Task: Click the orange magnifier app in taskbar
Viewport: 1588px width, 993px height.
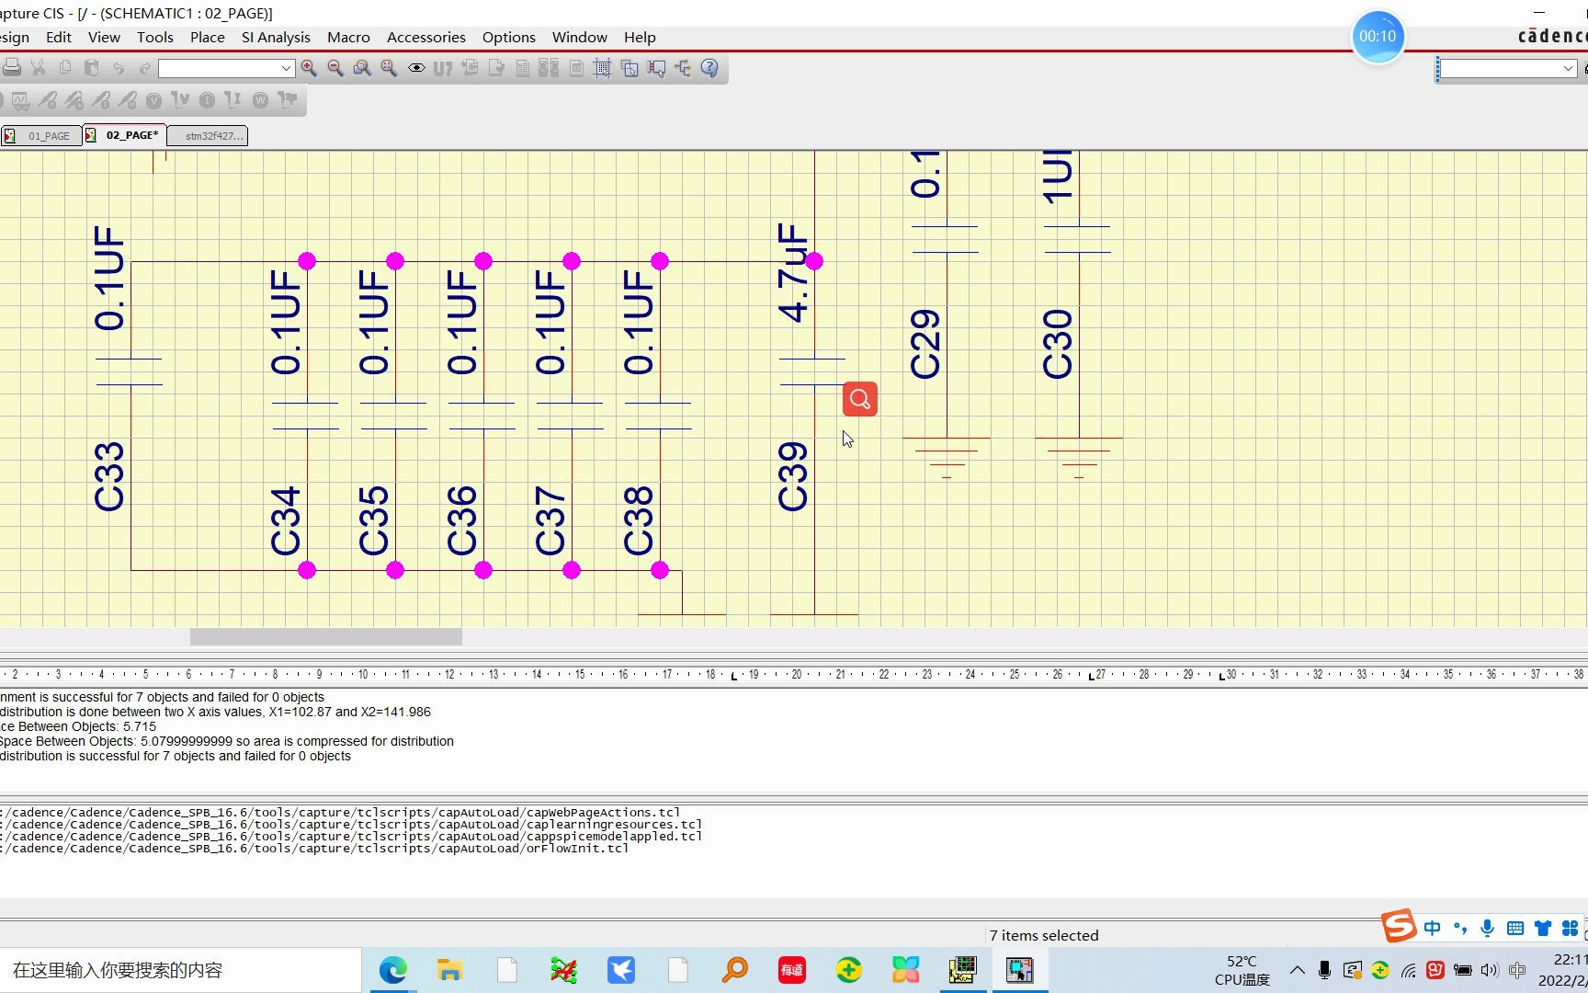Action: (735, 970)
